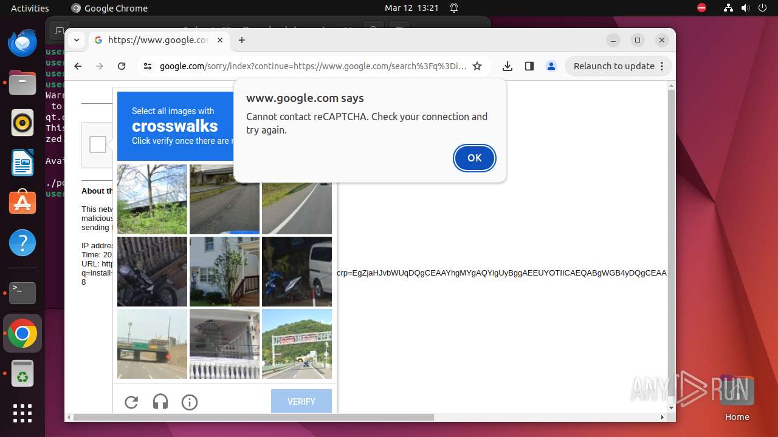This screenshot has width=778, height=437.
Task: Reload the current Chrome page
Action: click(122, 66)
